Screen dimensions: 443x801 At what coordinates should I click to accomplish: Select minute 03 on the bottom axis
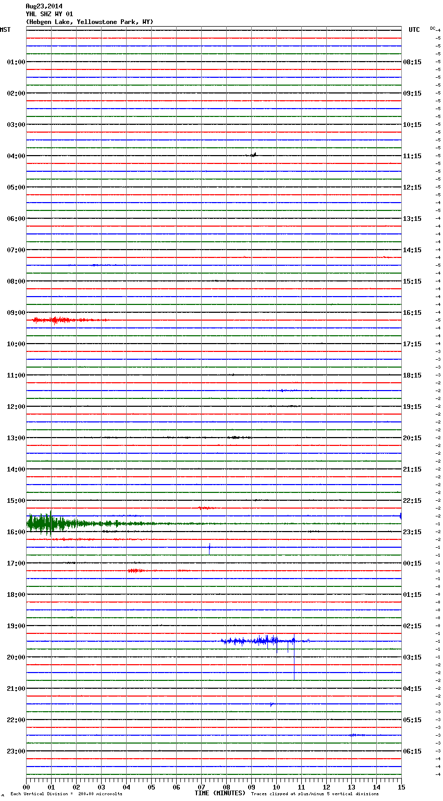coord(101,786)
